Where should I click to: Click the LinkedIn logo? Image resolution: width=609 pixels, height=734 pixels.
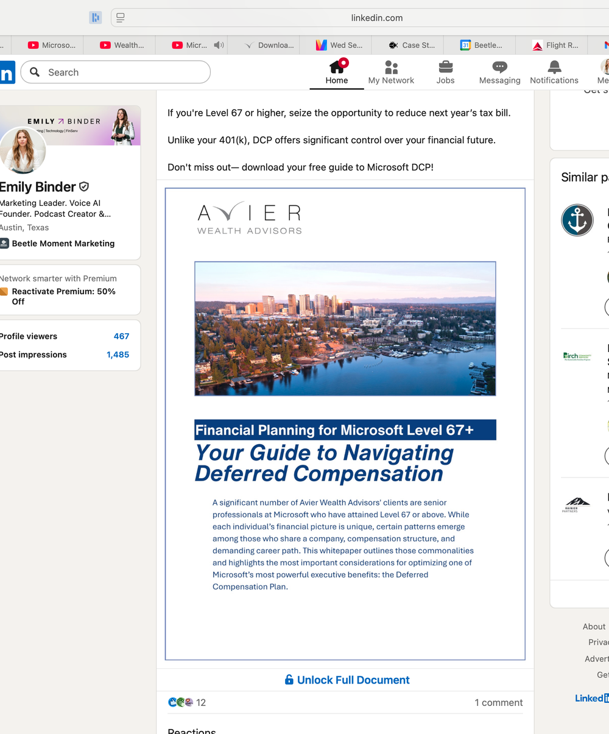(x=7, y=72)
